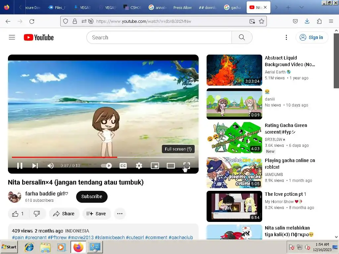339x254 pixels.
Task: Bookmark this page with star
Action: pos(262,21)
